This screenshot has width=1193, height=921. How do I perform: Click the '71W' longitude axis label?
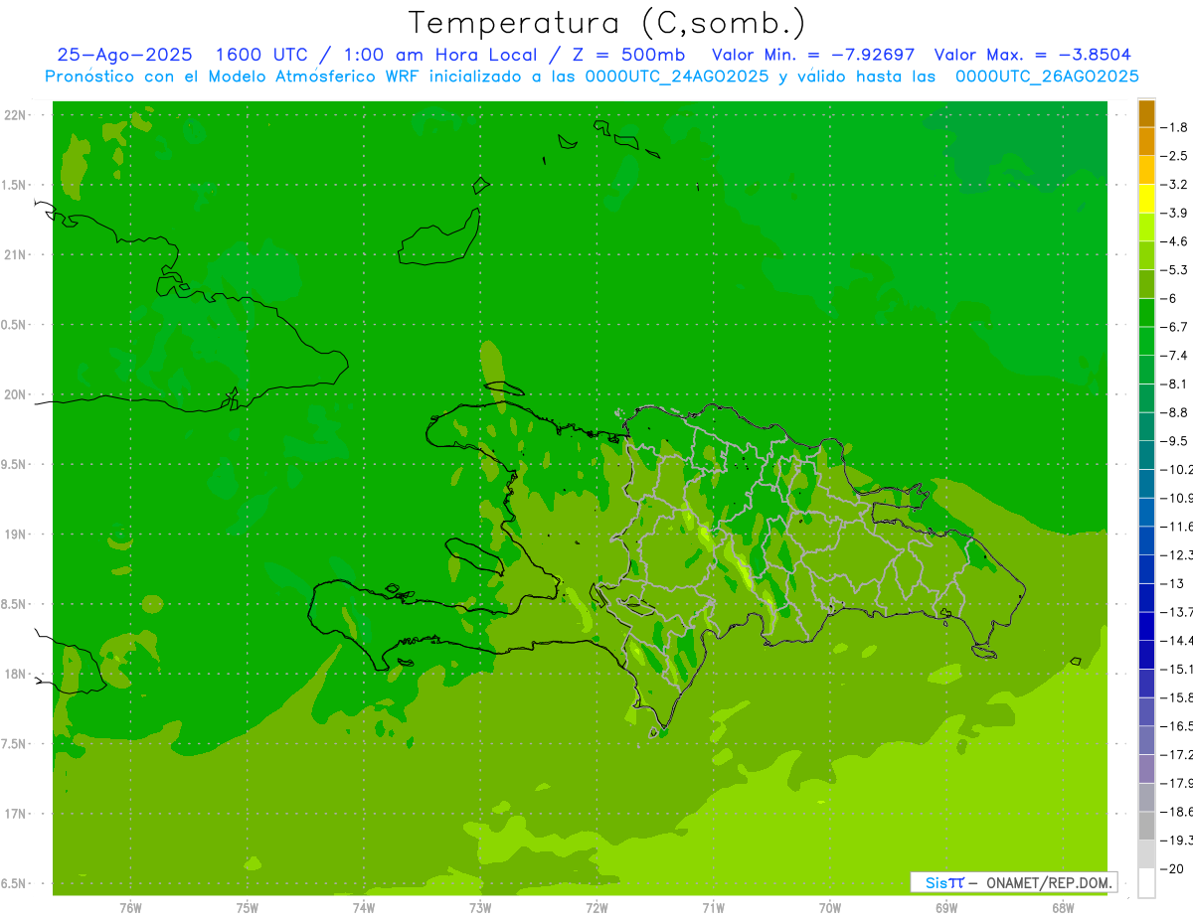coord(713,907)
